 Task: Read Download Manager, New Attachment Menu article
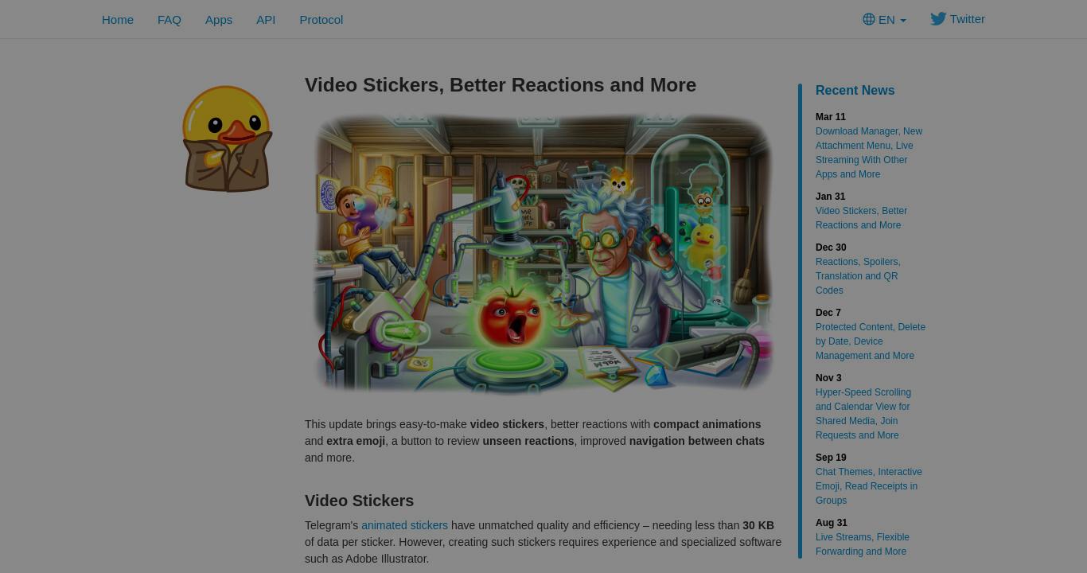(x=869, y=153)
